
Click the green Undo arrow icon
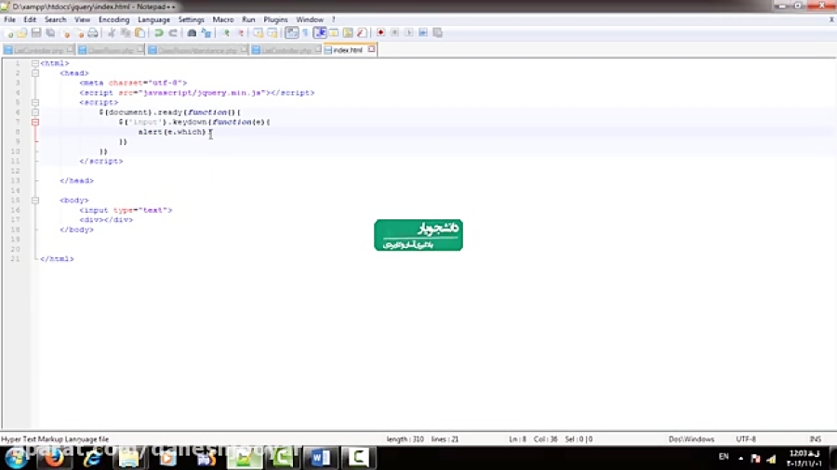pyautogui.click(x=158, y=33)
